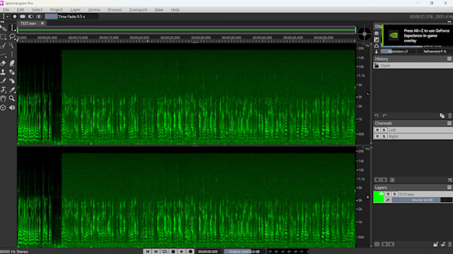Image resolution: width=453 pixels, height=254 pixels.
Task: Select the Time Selection I-beam tool
Action: (x=12, y=28)
